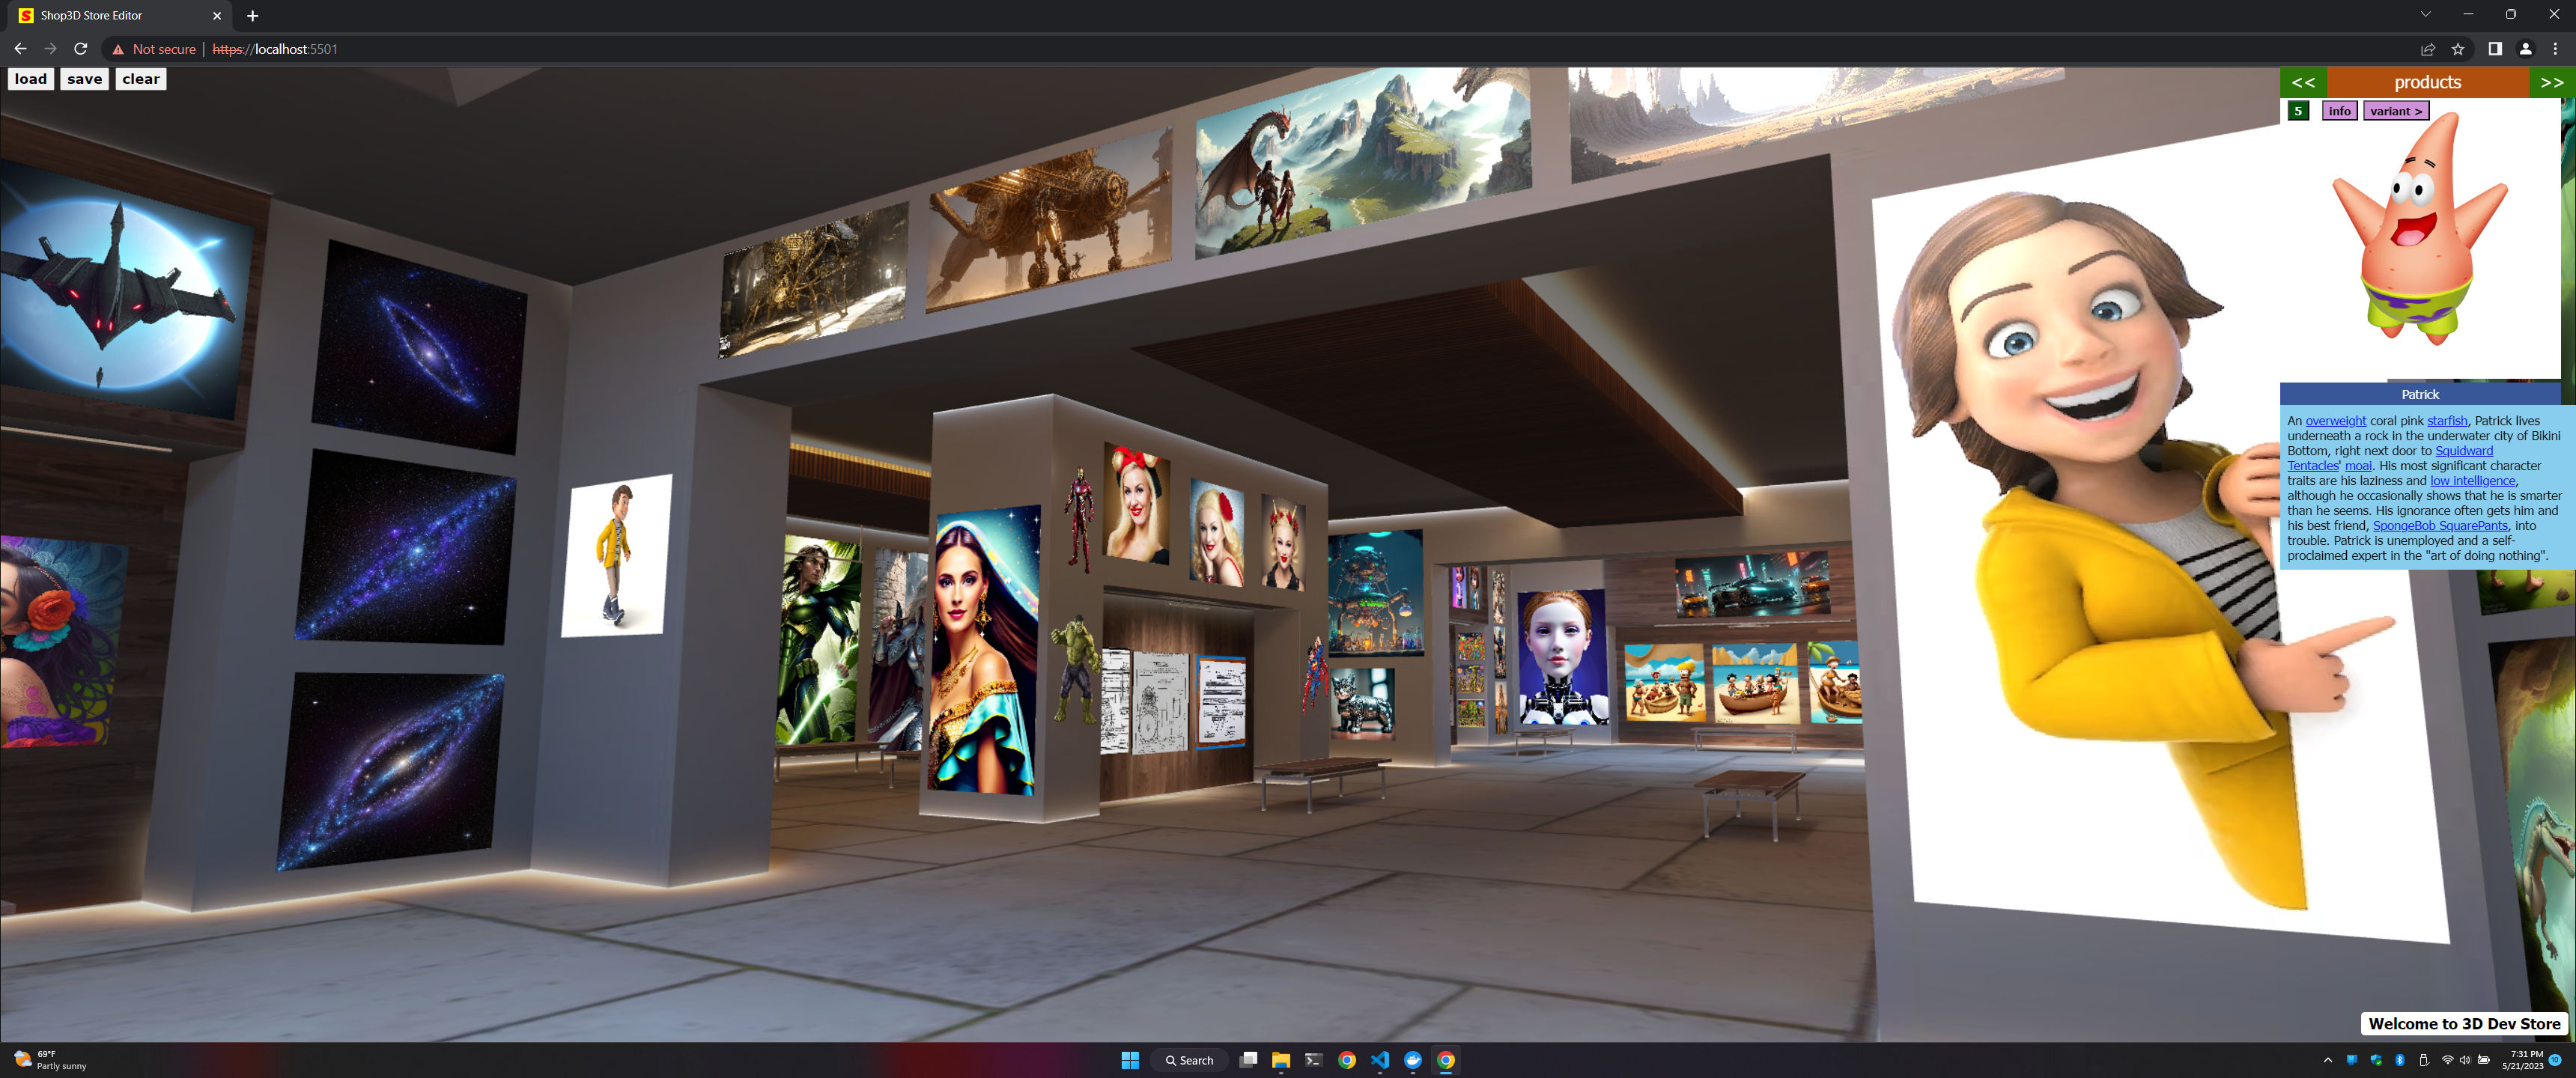2576x1078 pixels.
Task: Select the cartoon boy in yellow jacket painting
Action: (x=616, y=555)
